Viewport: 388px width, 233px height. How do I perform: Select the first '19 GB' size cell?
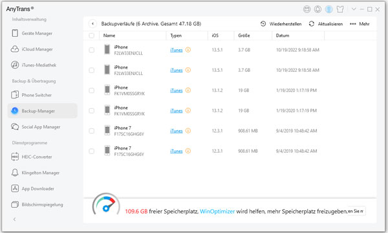(x=244, y=91)
